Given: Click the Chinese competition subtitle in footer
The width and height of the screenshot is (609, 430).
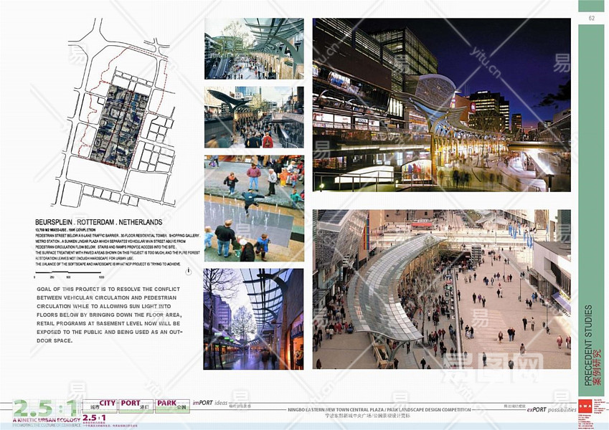Looking at the screenshot, I should tap(367, 416).
